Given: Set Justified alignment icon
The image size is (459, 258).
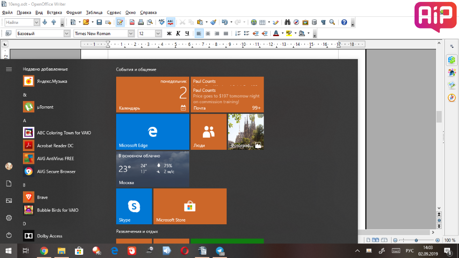Looking at the screenshot, I should tap(226, 33).
